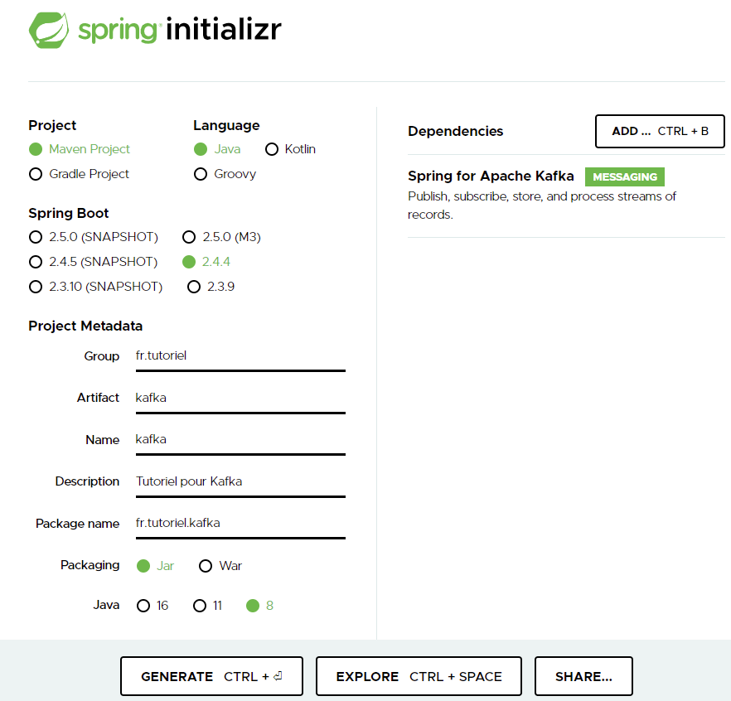The image size is (731, 701).
Task: Open the Explore project preview
Action: pyautogui.click(x=419, y=676)
